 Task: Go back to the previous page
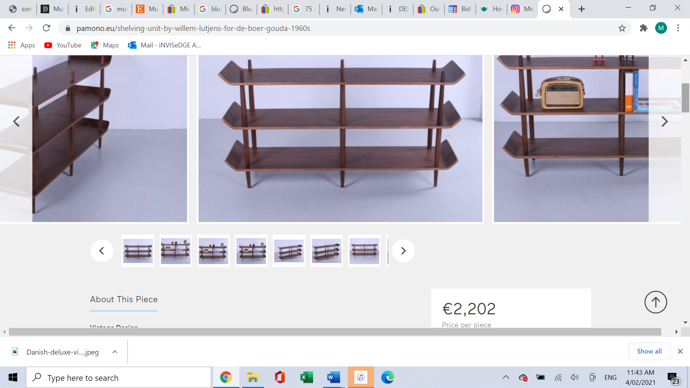coord(12,28)
